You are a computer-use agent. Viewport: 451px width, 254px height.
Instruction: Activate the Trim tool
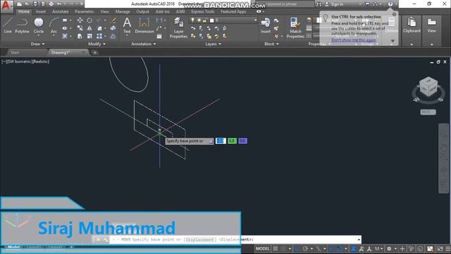(x=99, y=20)
